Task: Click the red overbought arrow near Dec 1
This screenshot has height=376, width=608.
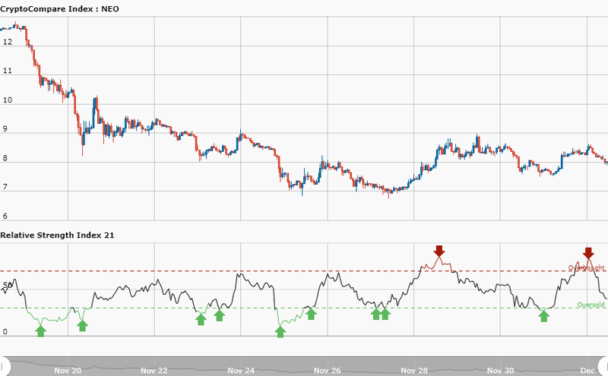Action: [588, 253]
